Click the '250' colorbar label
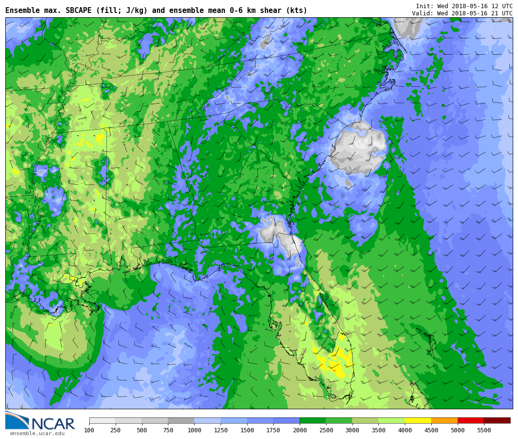Screen dimensions: 518x439 click(x=115, y=430)
